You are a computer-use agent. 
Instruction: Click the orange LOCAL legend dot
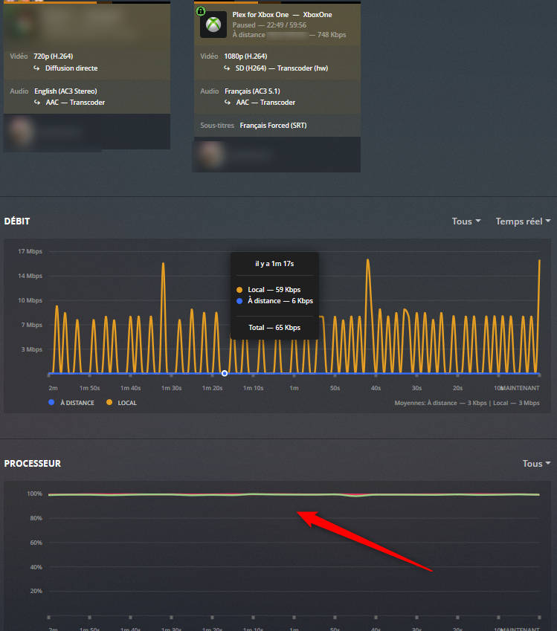coord(109,402)
